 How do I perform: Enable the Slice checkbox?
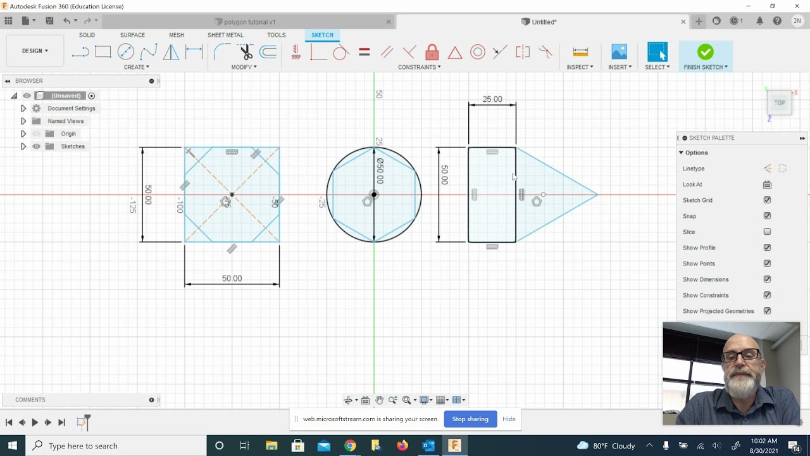[767, 232]
